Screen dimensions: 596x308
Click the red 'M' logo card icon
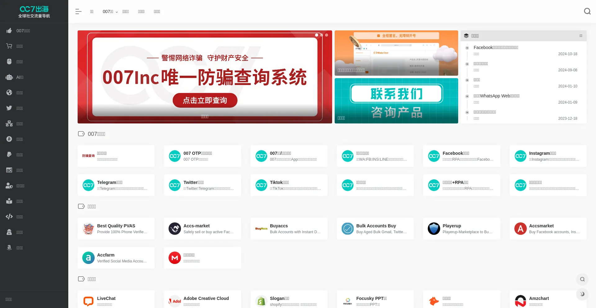pos(175,258)
